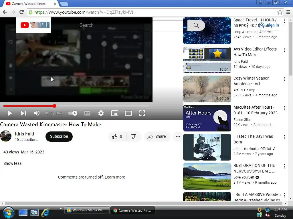Launch Internet Explorer from taskbar
The height and width of the screenshot is (219, 293).
[x=45, y=212]
